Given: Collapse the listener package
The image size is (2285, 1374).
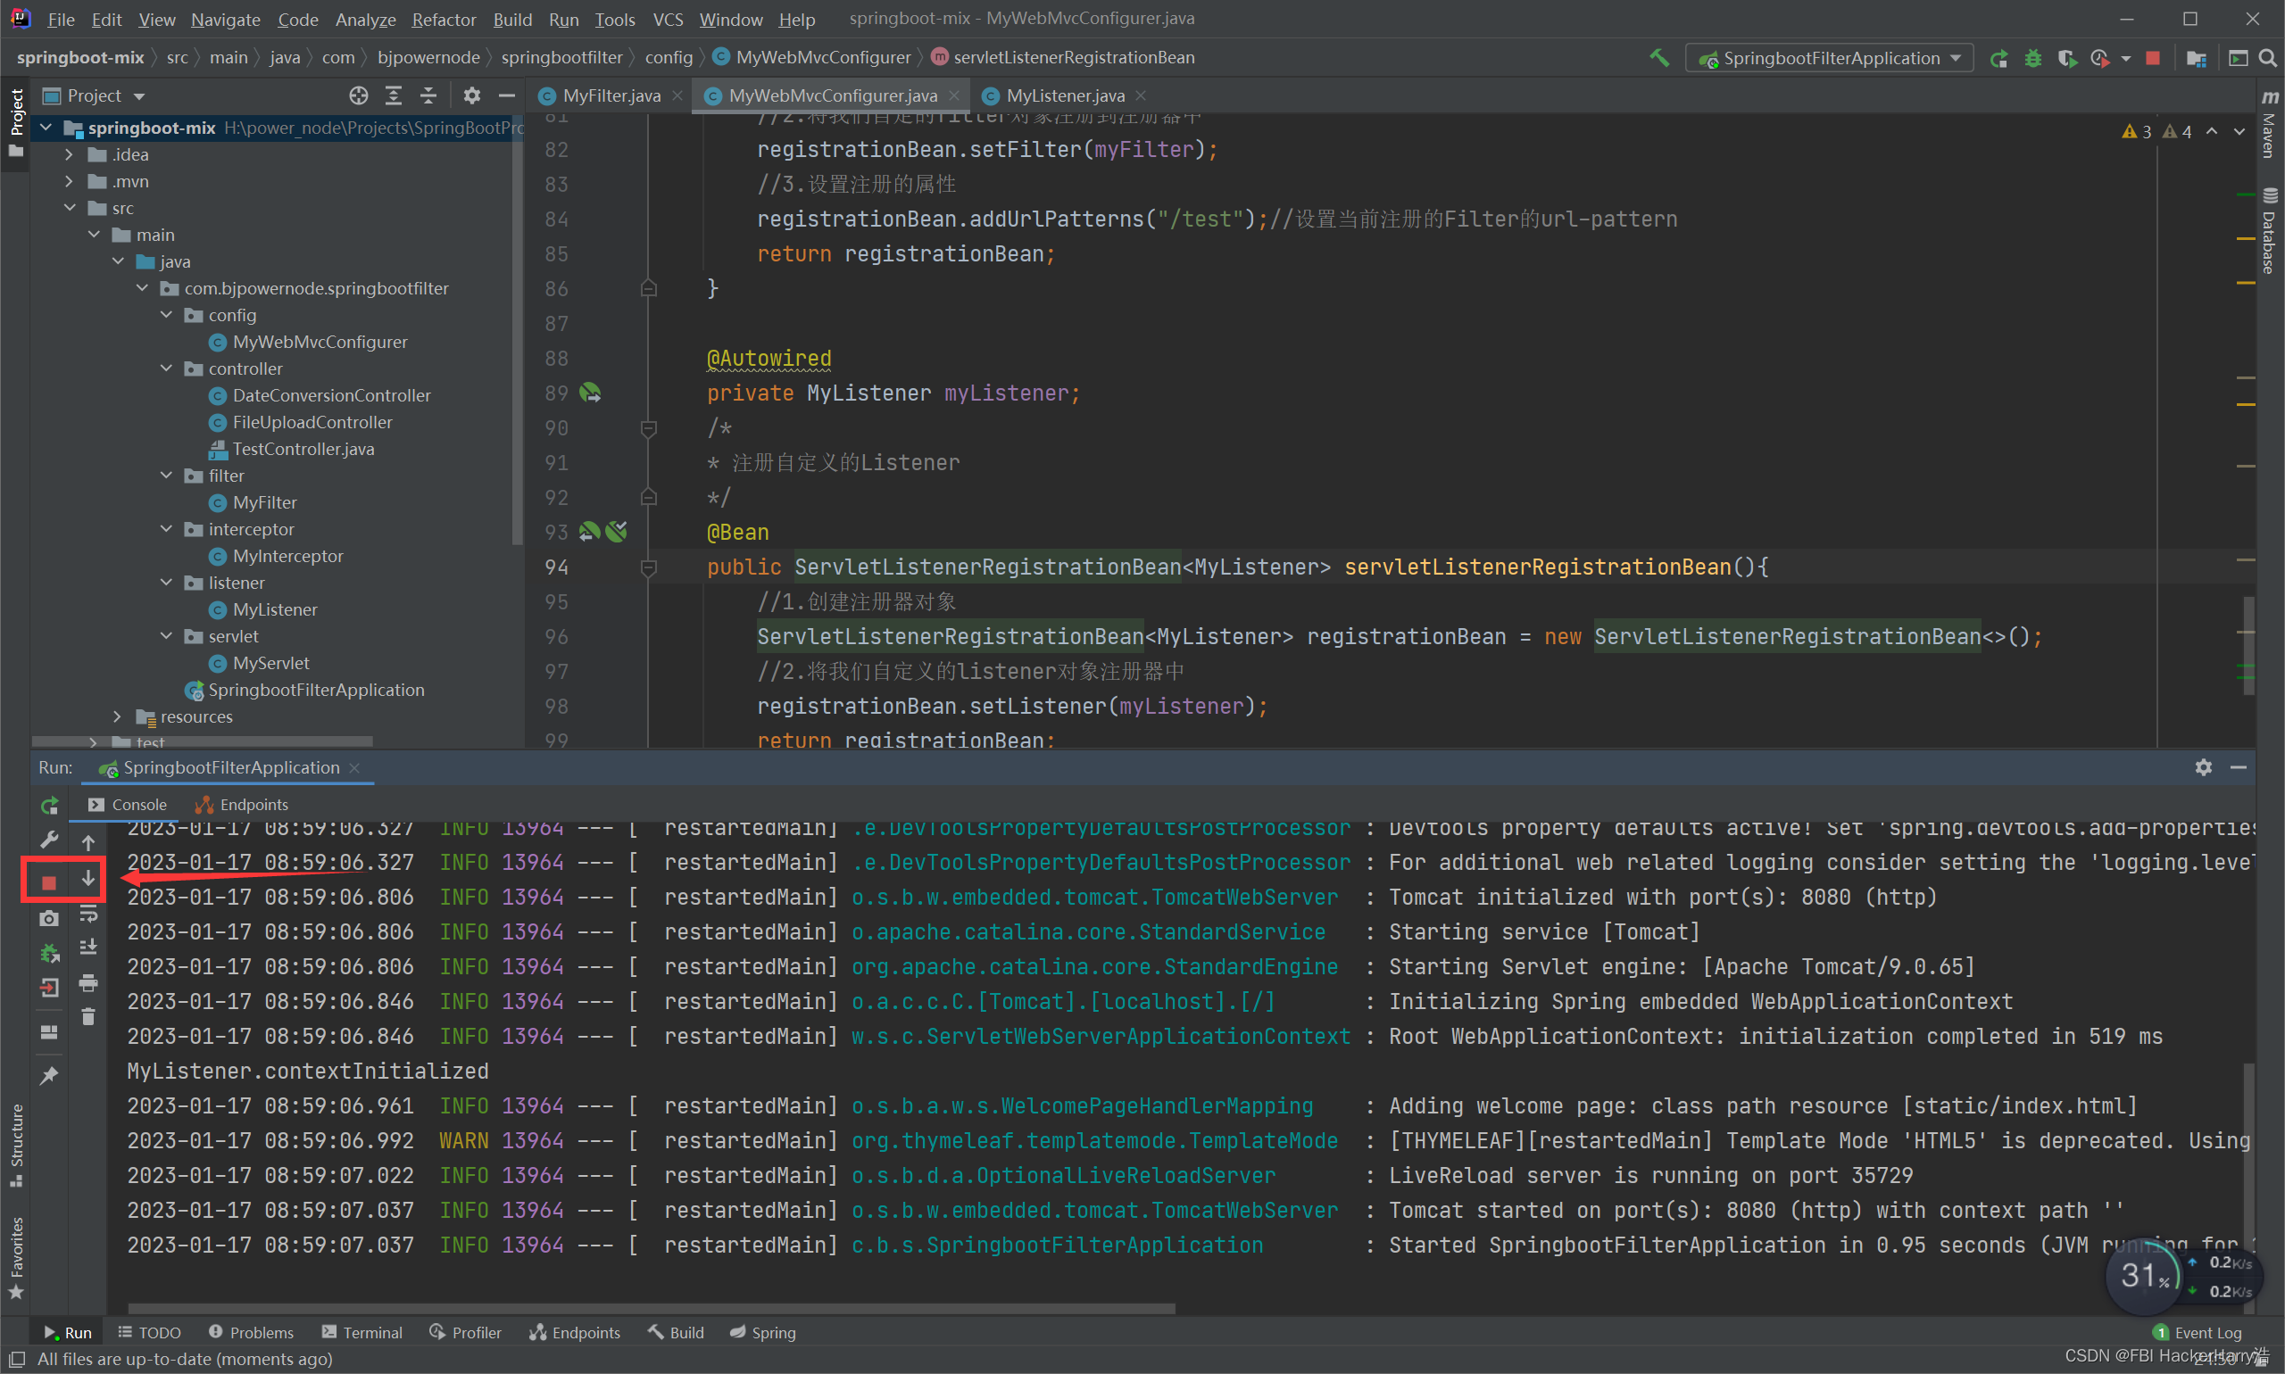Looking at the screenshot, I should coord(167,583).
